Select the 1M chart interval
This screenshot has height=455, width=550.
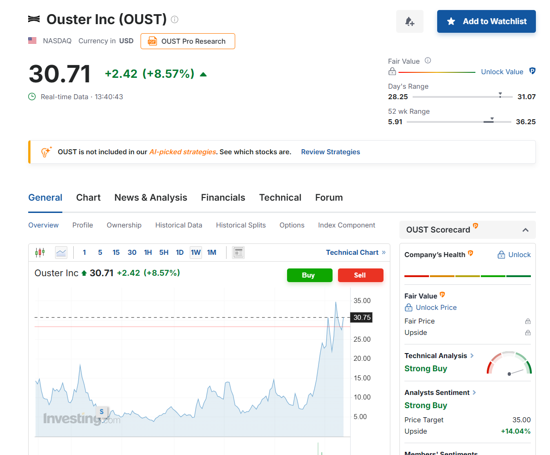(x=212, y=253)
